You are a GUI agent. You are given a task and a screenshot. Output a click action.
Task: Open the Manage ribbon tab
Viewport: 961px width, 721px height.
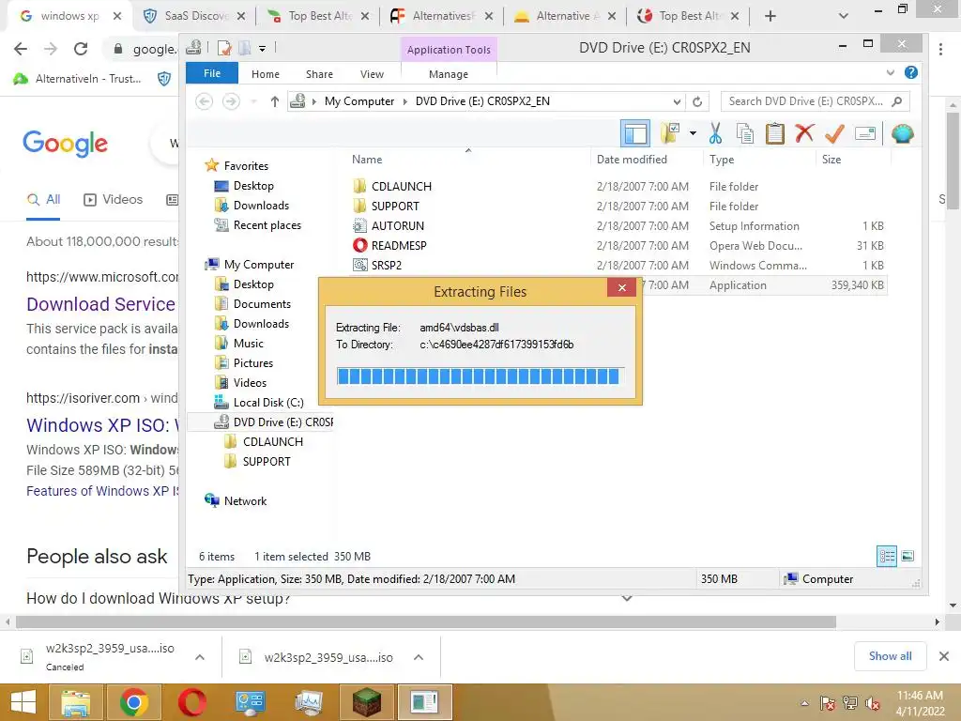point(449,74)
